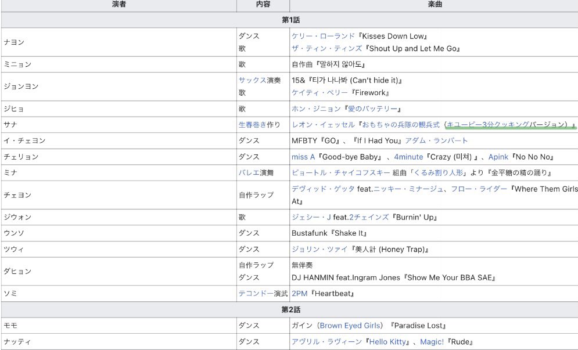Open the 愛のバッテリー song link
This screenshot has height=350, width=578.
pyautogui.click(x=372, y=109)
